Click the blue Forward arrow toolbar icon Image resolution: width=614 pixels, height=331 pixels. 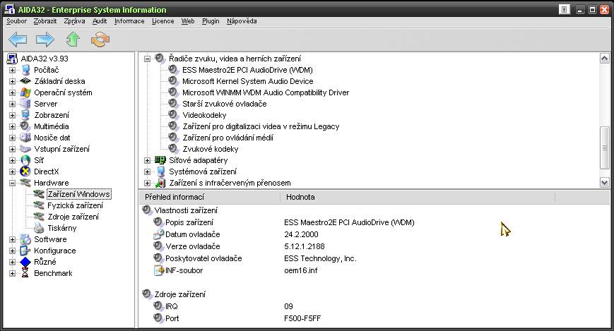[45, 40]
